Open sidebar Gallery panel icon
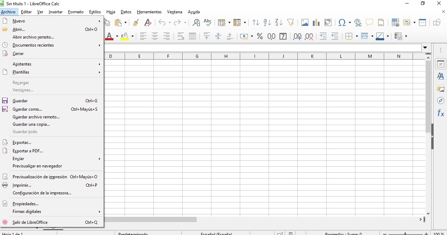Viewport: 447px width, 235px height. 440,88
